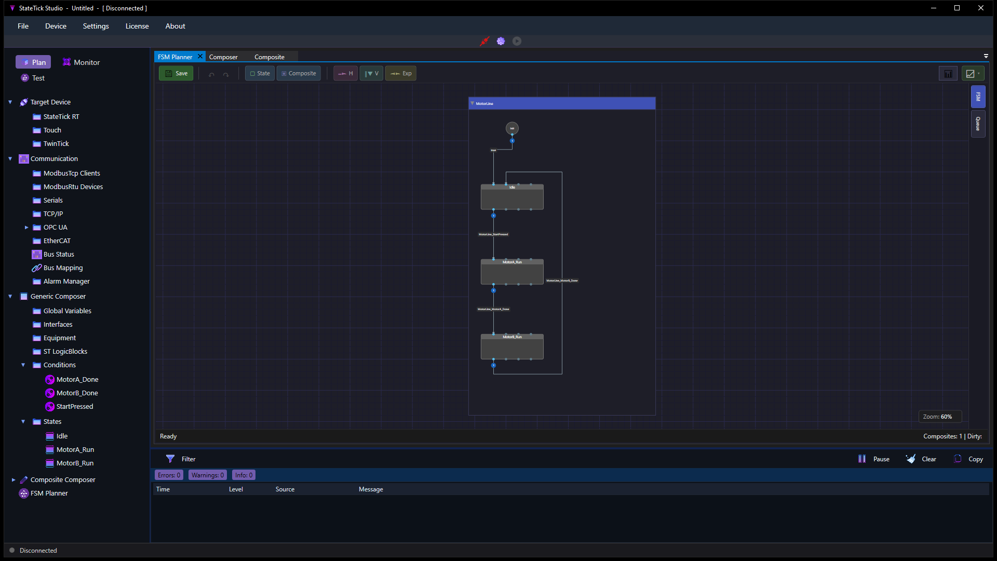
Task: Click the MotorA_Run state icon in tree
Action: click(50, 450)
